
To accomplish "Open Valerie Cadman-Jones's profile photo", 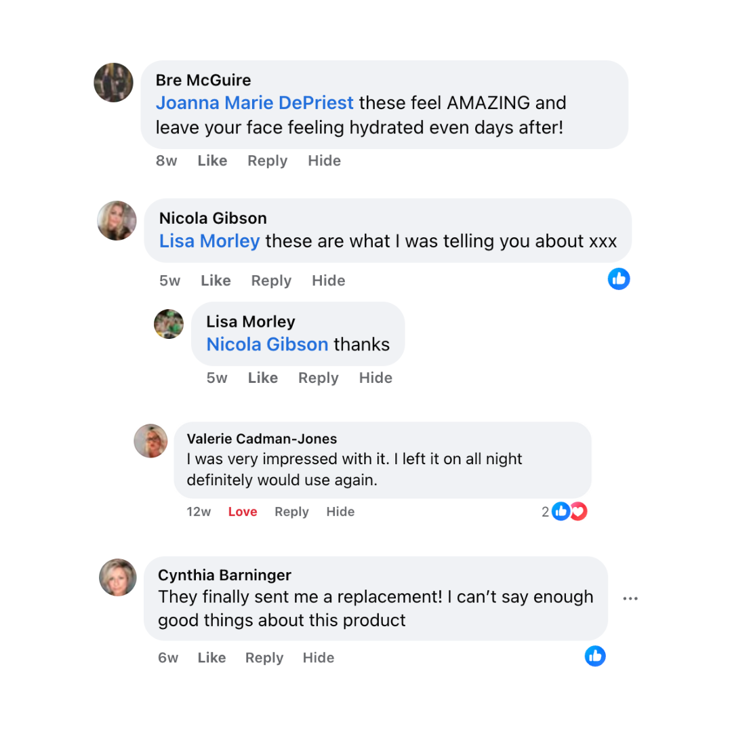I will pos(150,441).
